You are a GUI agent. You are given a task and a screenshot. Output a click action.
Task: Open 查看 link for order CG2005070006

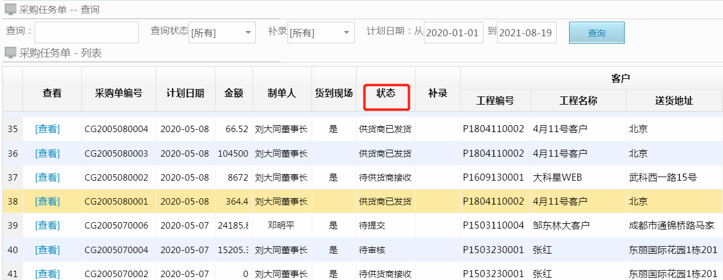pos(47,225)
